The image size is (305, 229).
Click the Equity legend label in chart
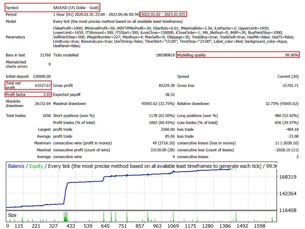36,166
